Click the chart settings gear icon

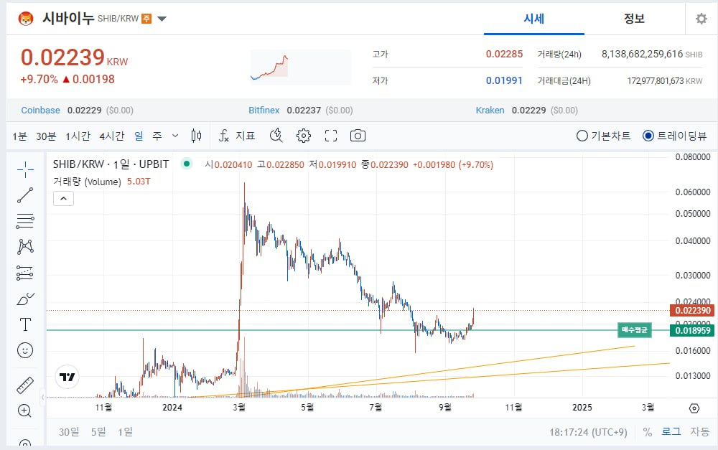click(304, 136)
